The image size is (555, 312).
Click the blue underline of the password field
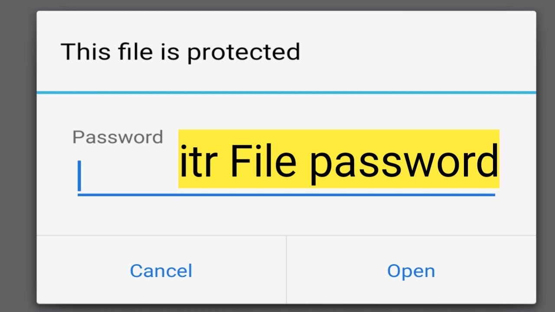[x=286, y=195]
